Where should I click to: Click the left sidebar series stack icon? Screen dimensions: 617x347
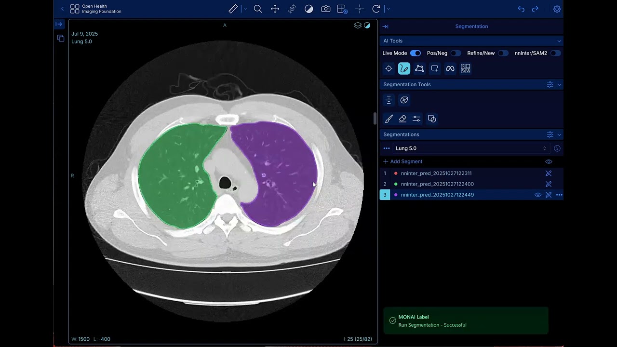(61, 38)
